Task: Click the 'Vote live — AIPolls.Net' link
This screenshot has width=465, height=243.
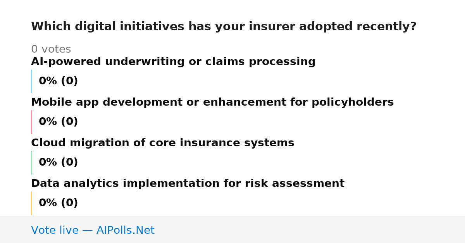Action: 93,230
